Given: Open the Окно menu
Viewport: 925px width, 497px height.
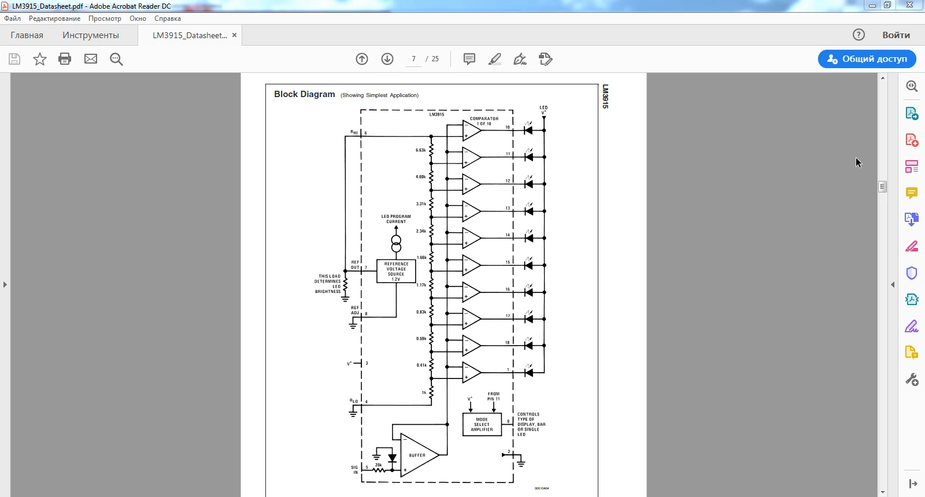Looking at the screenshot, I should point(138,18).
